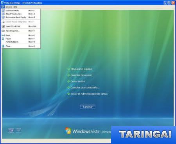Click the Take Snapshot camera icon
Viewport: 176px width, 144px height.
[3, 31]
